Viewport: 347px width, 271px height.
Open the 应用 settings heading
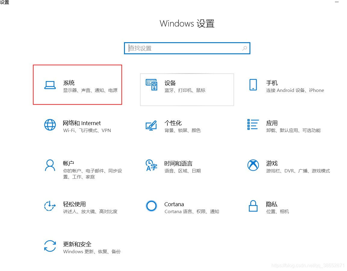[272, 123]
